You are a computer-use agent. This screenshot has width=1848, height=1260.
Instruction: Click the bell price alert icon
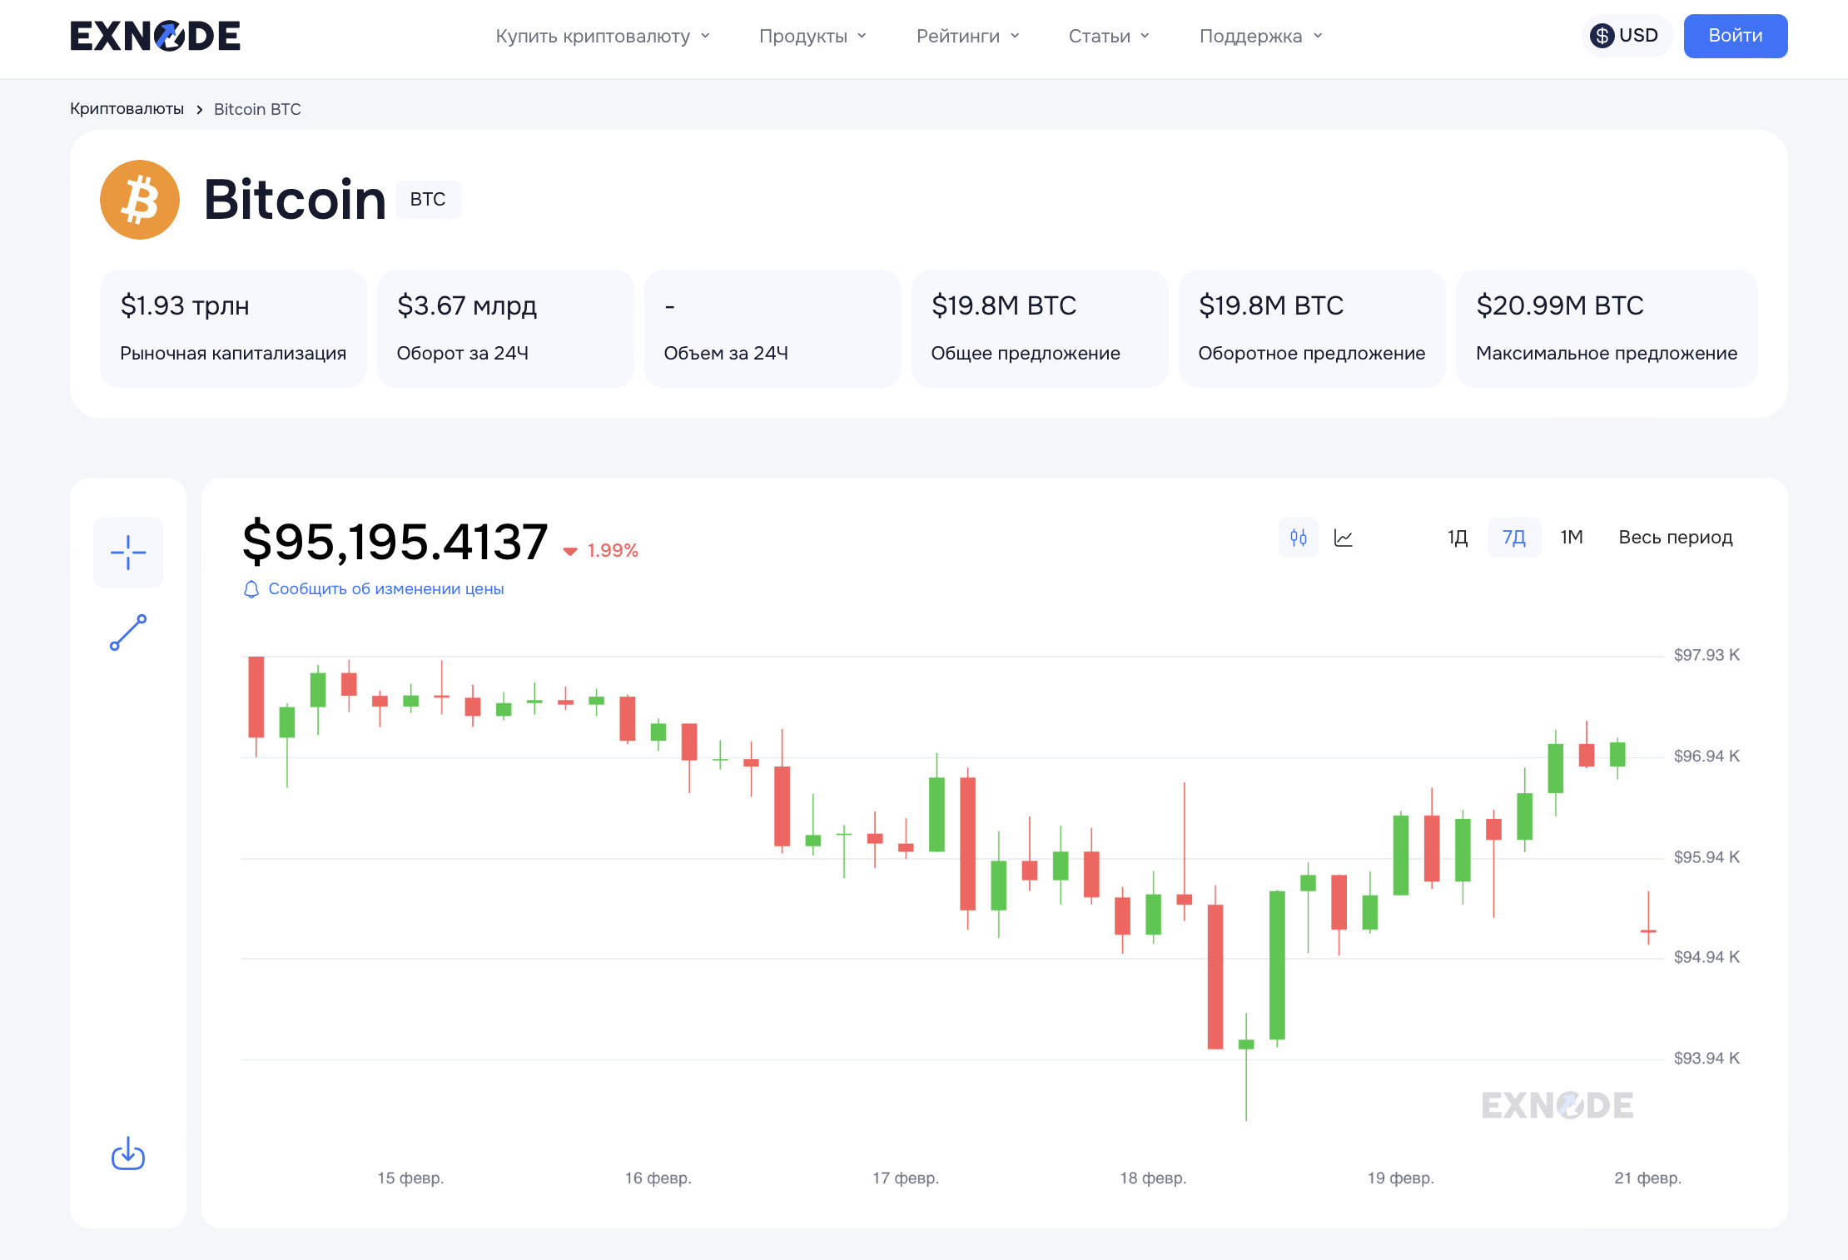pyautogui.click(x=251, y=589)
